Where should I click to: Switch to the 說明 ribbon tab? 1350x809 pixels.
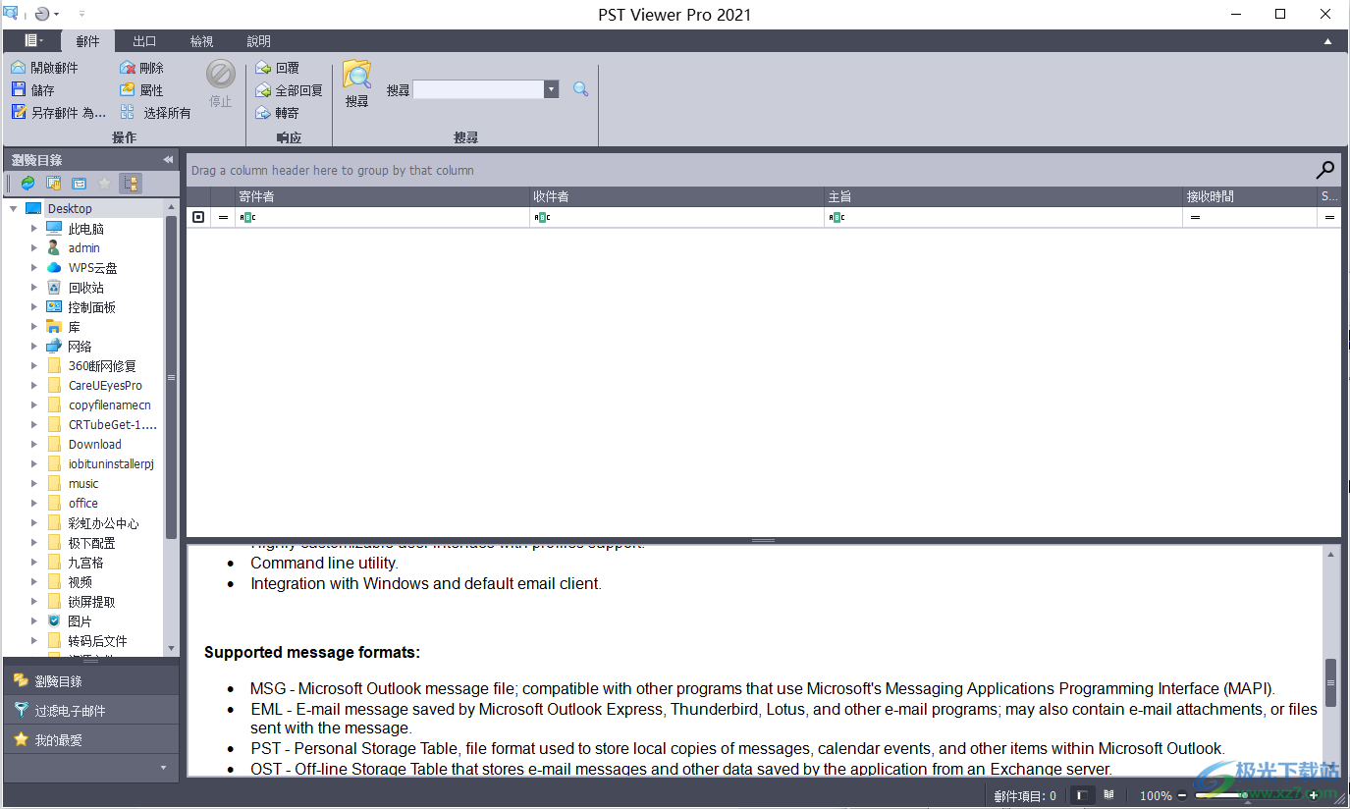point(258,41)
